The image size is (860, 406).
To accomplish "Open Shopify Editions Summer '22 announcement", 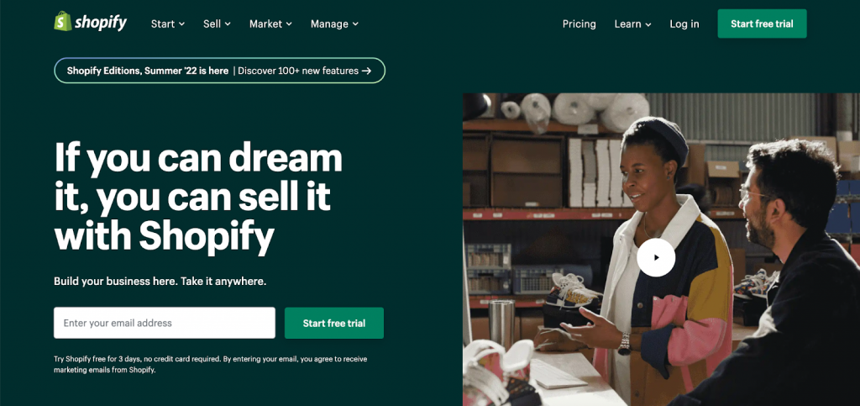I will coord(148,71).
